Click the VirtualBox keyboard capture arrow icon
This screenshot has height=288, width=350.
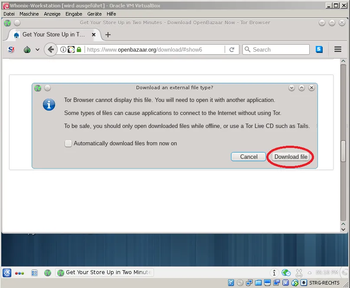point(304,283)
